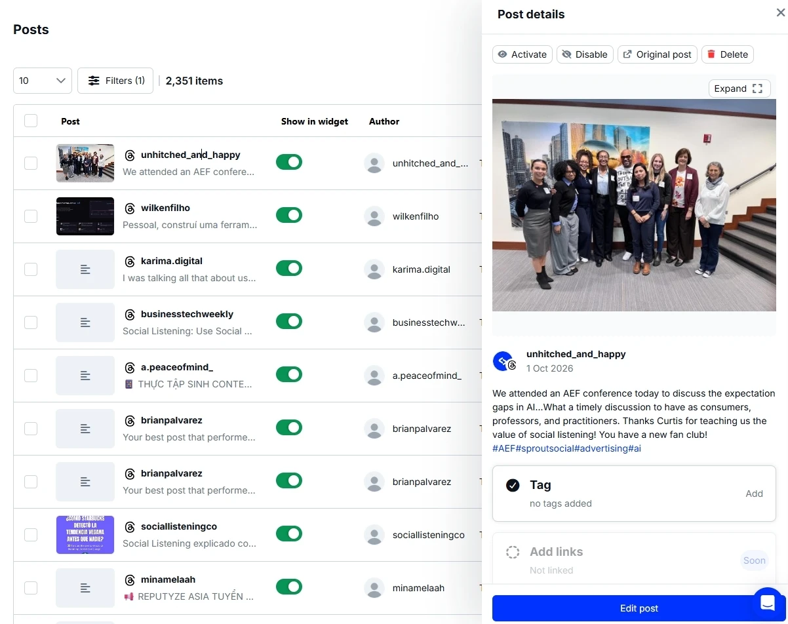This screenshot has width=788, height=624.
Task: Turn off Show in widget for minamelaah
Action: click(289, 587)
